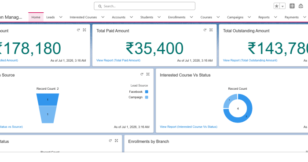Open the Courses tab

[x=206, y=17]
